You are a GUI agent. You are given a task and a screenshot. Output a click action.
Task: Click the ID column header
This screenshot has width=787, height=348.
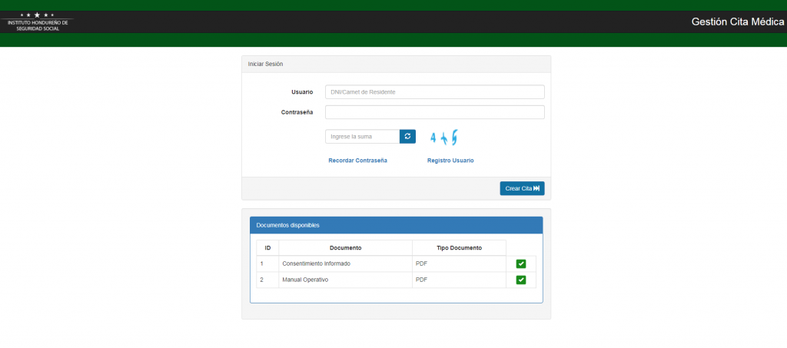[x=267, y=248]
